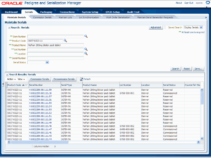Screen dimensions: 211x158
Task: Open Lot Number search lookup icon
Action: (86, 49)
